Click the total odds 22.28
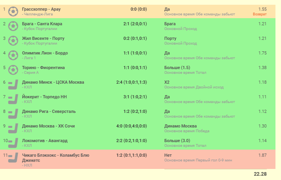Image resolution: width=281 pixels, height=180 pixels. (260, 174)
